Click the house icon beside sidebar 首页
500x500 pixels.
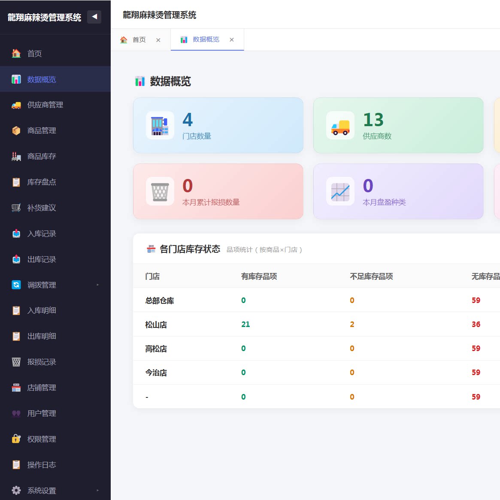pos(16,53)
